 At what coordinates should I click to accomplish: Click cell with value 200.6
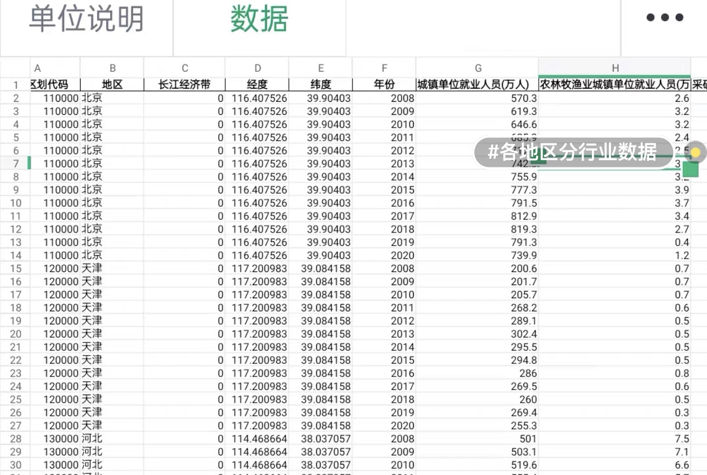tap(477, 269)
